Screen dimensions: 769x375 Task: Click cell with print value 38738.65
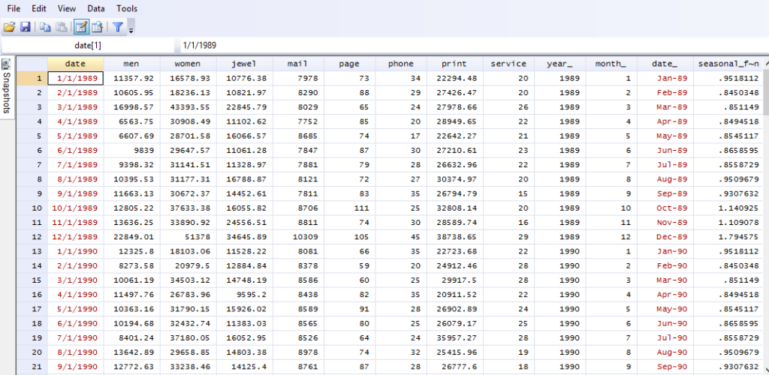pos(455,237)
